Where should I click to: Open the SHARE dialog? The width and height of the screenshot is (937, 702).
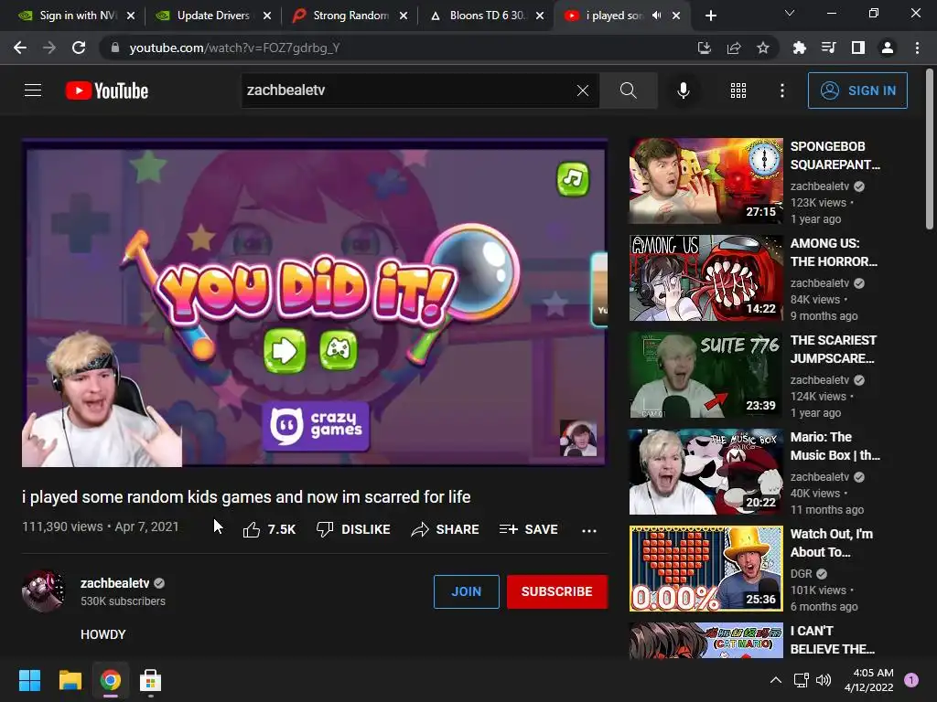tap(446, 529)
